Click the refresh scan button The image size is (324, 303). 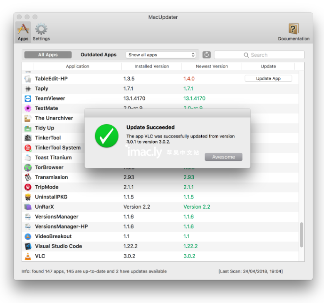[x=206, y=55]
